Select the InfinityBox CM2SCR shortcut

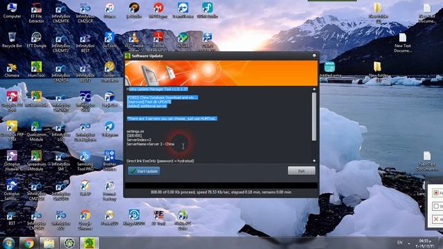pos(85,13)
